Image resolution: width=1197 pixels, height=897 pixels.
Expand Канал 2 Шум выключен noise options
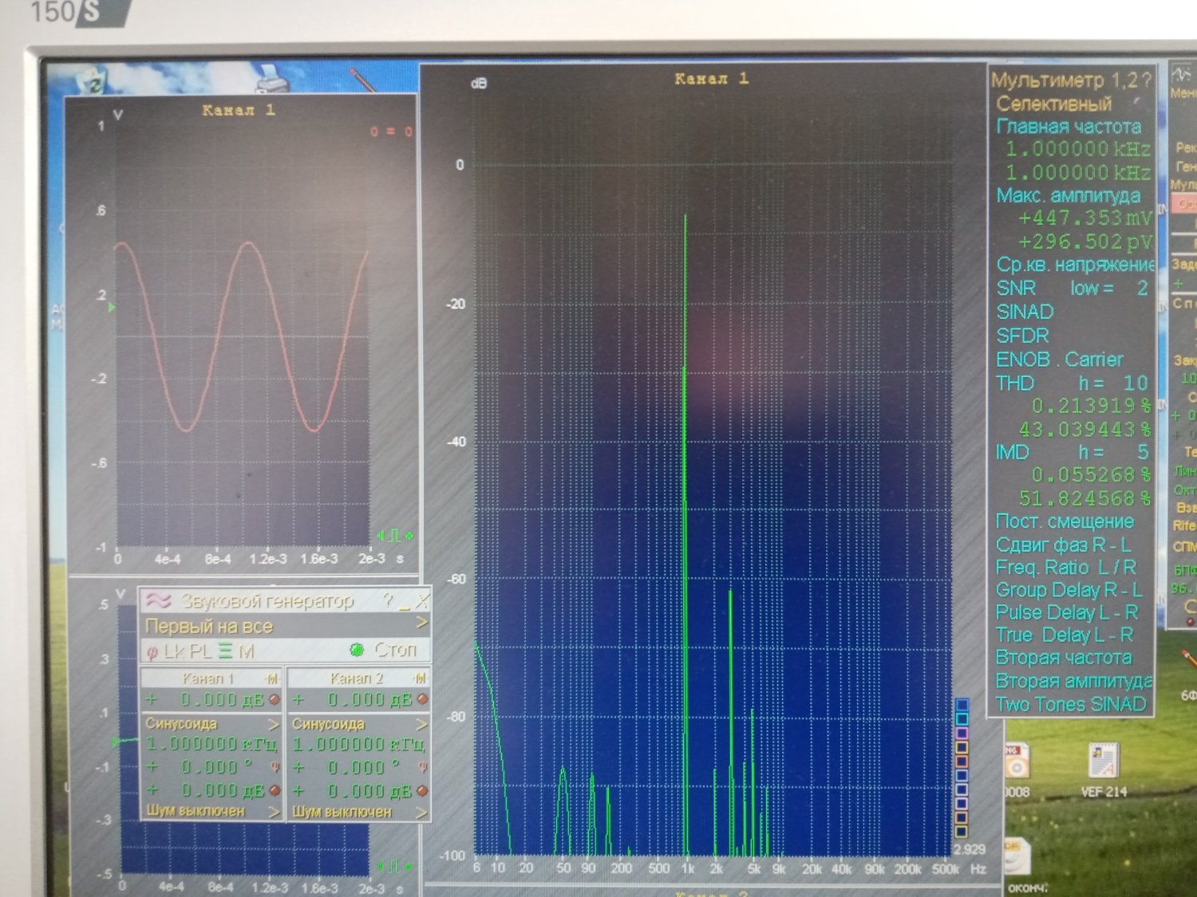421,812
